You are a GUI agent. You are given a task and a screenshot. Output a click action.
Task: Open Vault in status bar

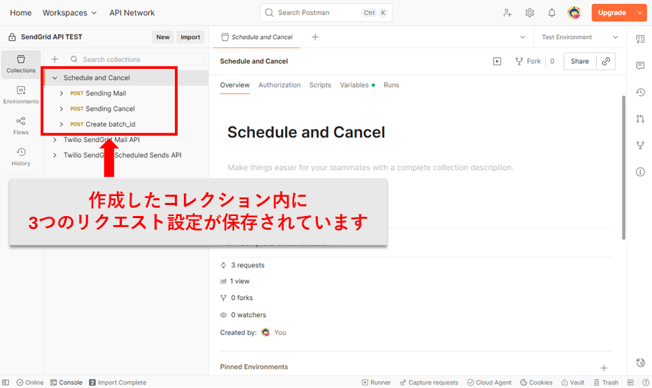(573, 382)
